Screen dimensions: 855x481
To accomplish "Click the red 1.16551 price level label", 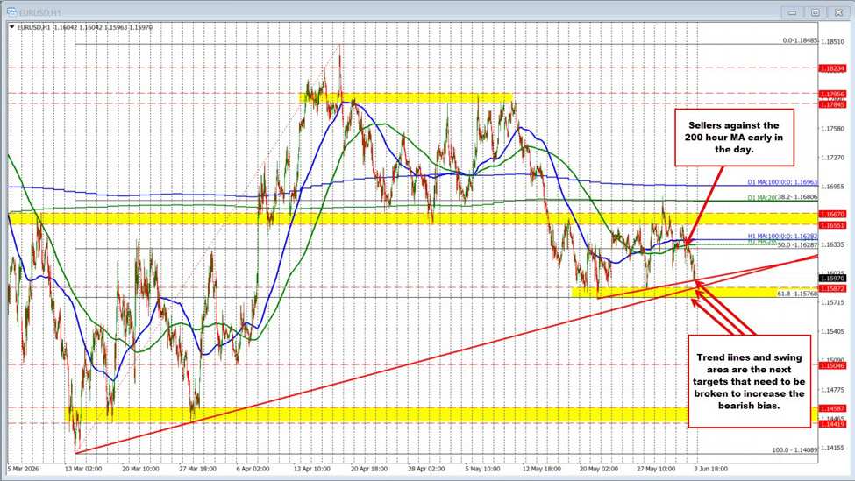I will pyautogui.click(x=833, y=224).
